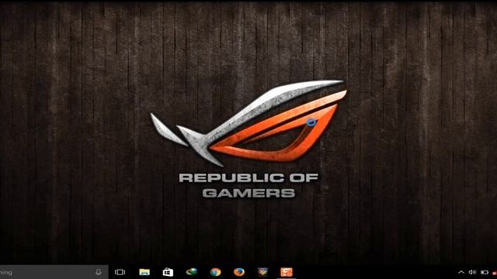Viewport: 497px width, 279px height.
Task: Open the colorful app left of the orange icon
Action: coord(262,272)
